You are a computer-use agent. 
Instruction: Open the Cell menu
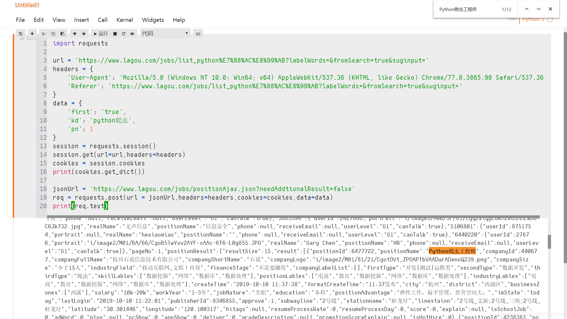(x=103, y=20)
